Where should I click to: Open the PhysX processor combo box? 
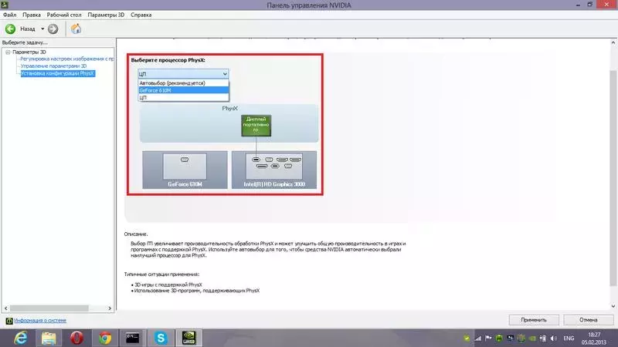183,74
